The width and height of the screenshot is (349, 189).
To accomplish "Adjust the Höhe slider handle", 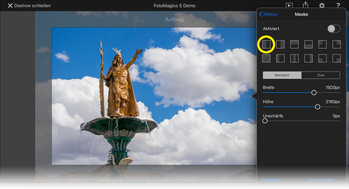I will [x=317, y=107].
